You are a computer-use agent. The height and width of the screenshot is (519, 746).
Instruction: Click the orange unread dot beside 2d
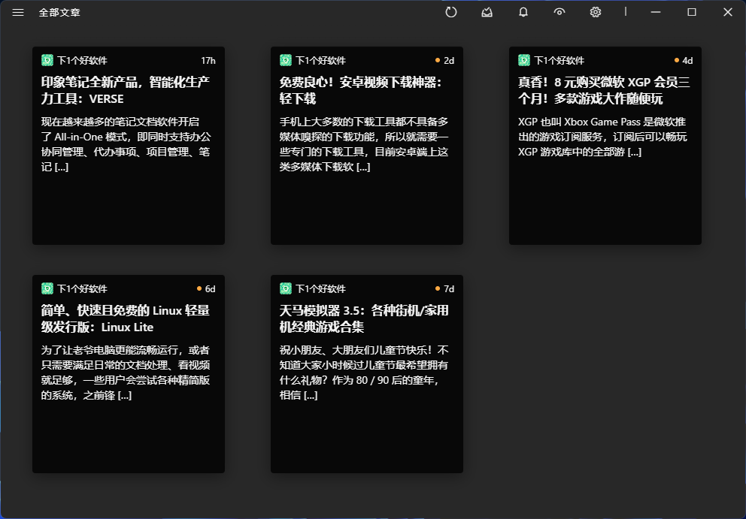pyautogui.click(x=438, y=60)
